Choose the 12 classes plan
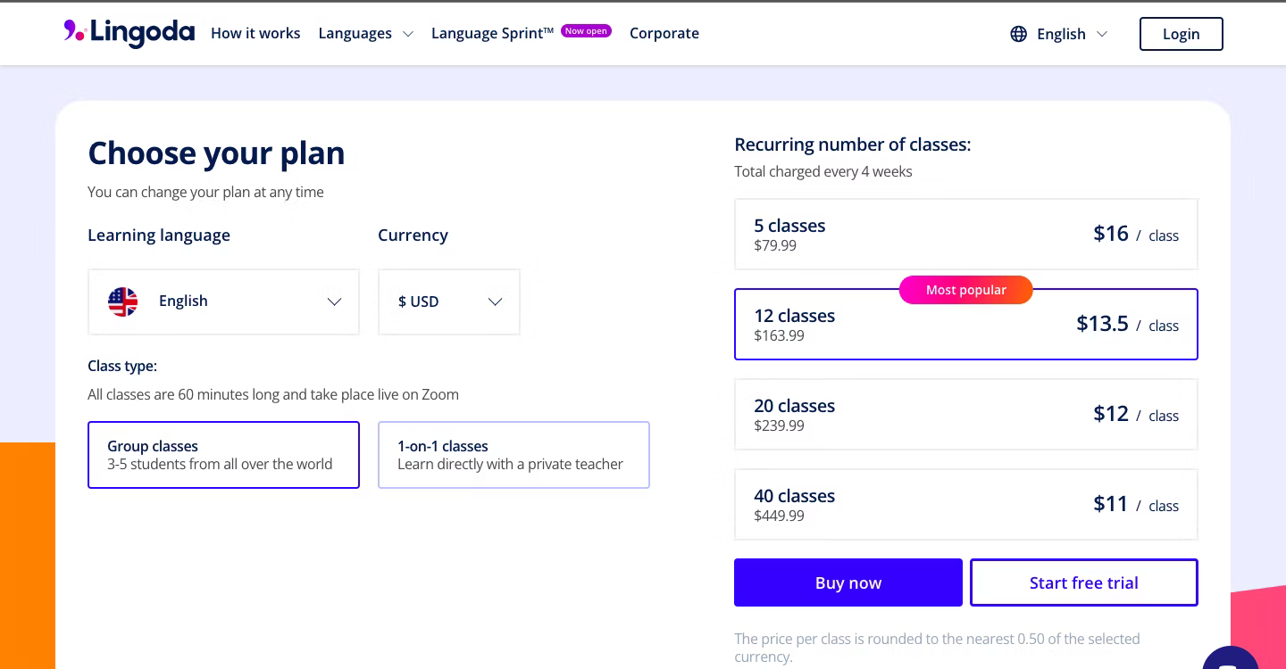This screenshot has width=1286, height=669. [x=965, y=326]
